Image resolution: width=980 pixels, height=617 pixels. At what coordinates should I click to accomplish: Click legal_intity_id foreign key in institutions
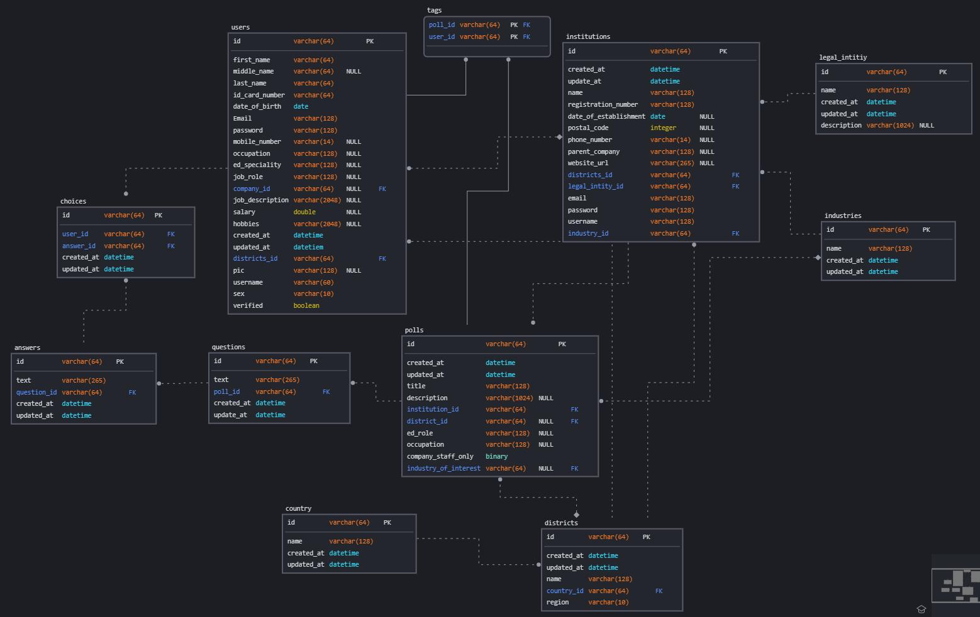coord(660,187)
